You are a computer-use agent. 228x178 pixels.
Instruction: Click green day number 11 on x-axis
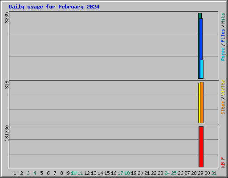pos(80,173)
